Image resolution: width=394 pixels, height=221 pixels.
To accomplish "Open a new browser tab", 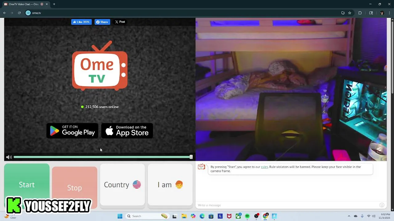I will point(54,4).
